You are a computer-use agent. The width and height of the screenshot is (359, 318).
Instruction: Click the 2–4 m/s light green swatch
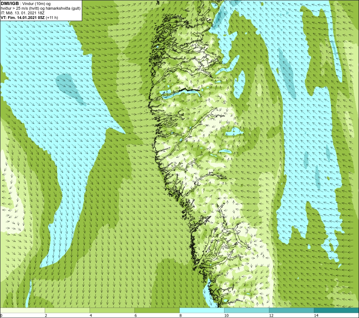point(67,310)
